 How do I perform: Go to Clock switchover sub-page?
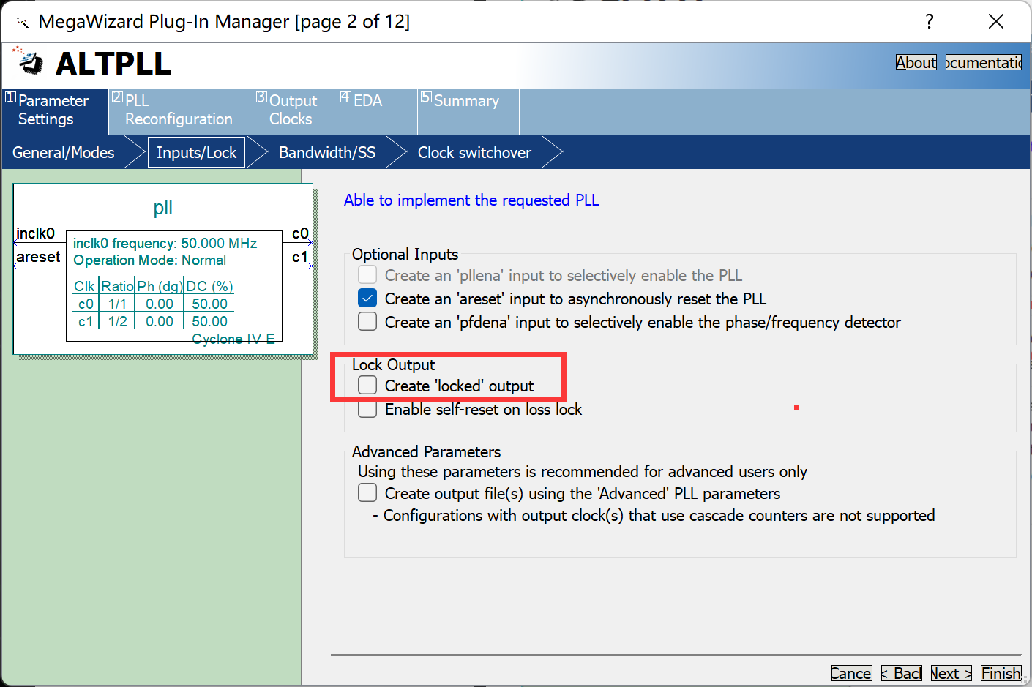(474, 153)
